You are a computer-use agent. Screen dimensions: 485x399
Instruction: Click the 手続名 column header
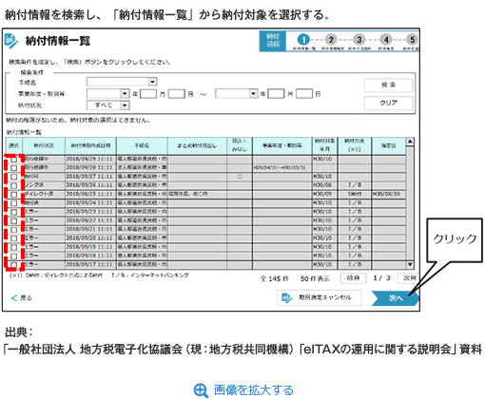point(142,145)
